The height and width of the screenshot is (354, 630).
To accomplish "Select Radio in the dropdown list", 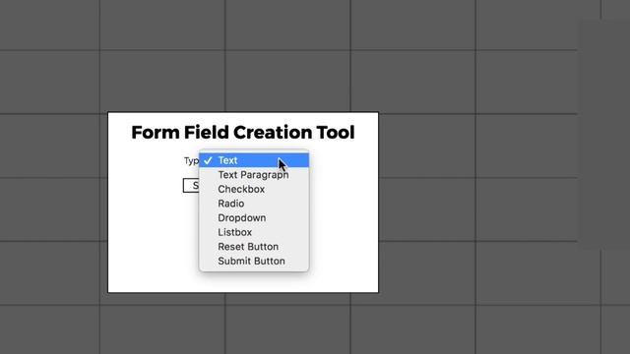I will coord(254,204).
